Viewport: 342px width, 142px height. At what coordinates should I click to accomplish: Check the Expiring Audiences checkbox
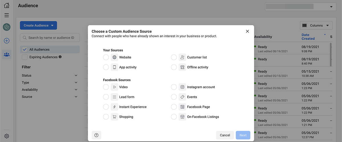point(25,57)
